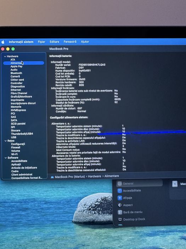The width and height of the screenshot is (186, 249).
Task: Select Bluetooth in sidebar
Action: tap(16, 73)
